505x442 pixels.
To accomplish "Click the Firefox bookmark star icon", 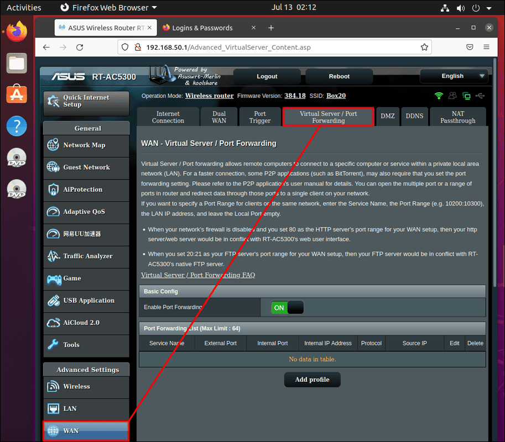I will tap(424, 48).
